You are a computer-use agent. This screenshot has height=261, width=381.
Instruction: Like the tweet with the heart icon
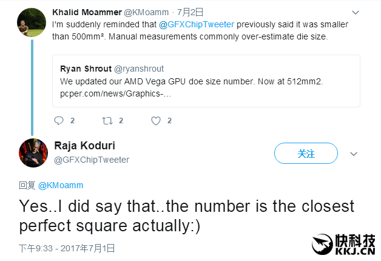tap(156, 121)
